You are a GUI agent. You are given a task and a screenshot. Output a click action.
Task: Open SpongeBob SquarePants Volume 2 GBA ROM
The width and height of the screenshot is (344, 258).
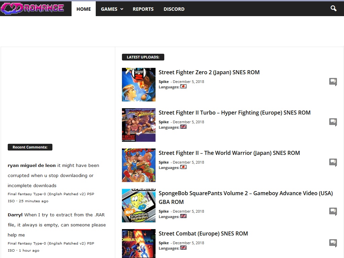point(246,198)
